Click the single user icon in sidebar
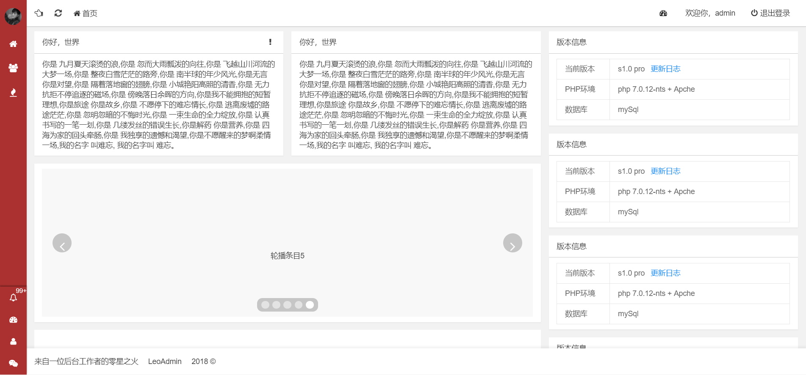The image size is (806, 375). pos(13,342)
